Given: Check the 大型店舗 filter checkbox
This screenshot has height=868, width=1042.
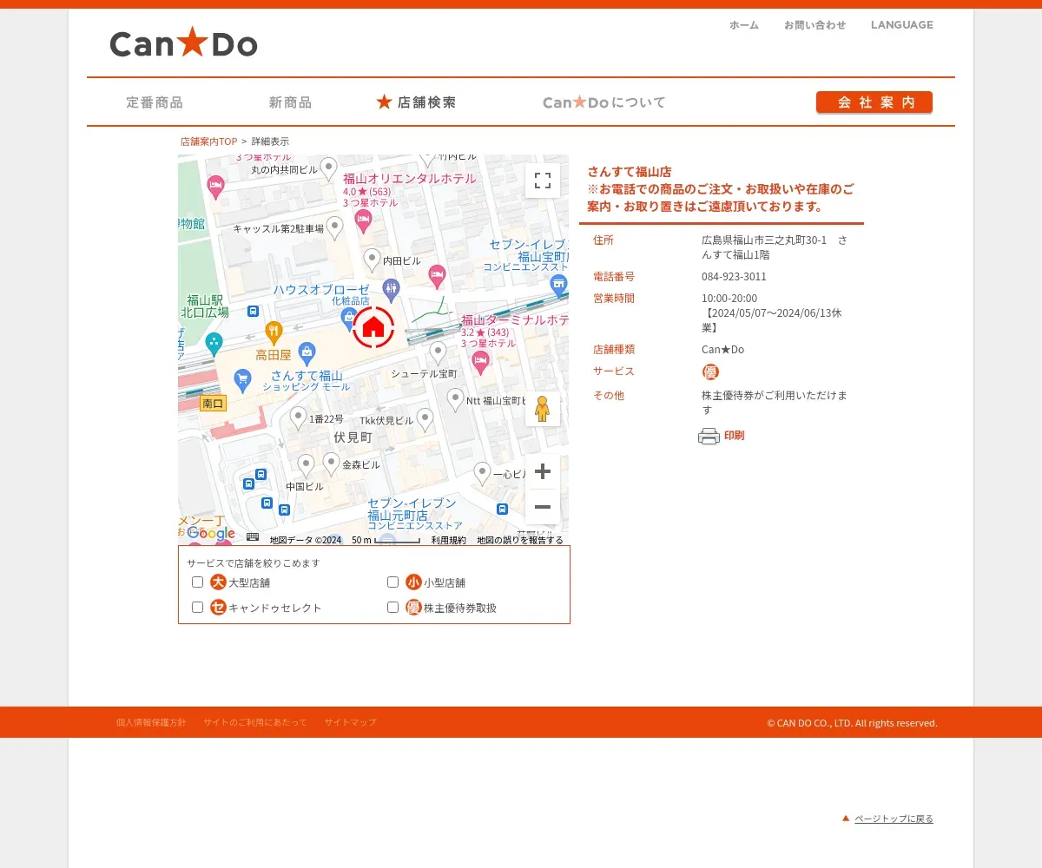Looking at the screenshot, I should (198, 582).
